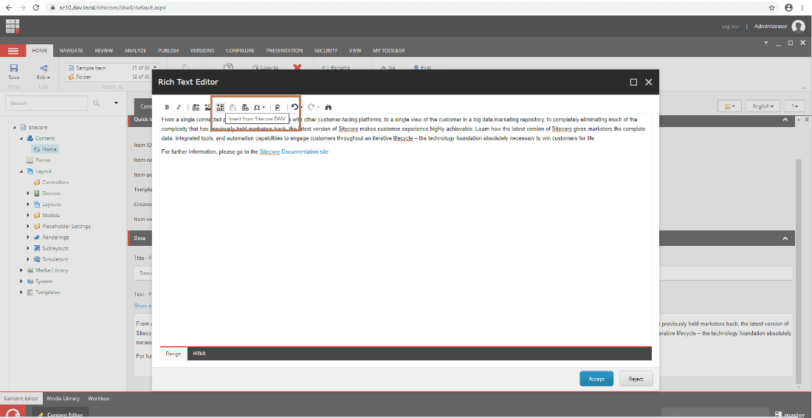812x418 pixels.
Task: Reject the Rich Text Editor changes
Action: pyautogui.click(x=636, y=379)
